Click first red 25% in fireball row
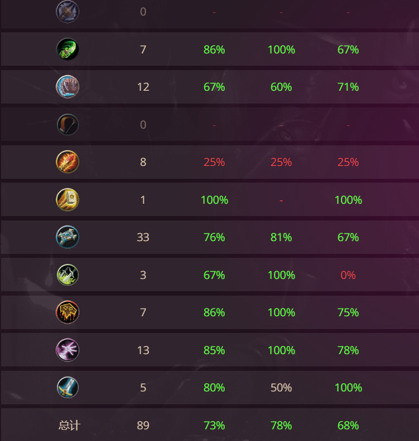This screenshot has height=441, width=419. tap(214, 162)
